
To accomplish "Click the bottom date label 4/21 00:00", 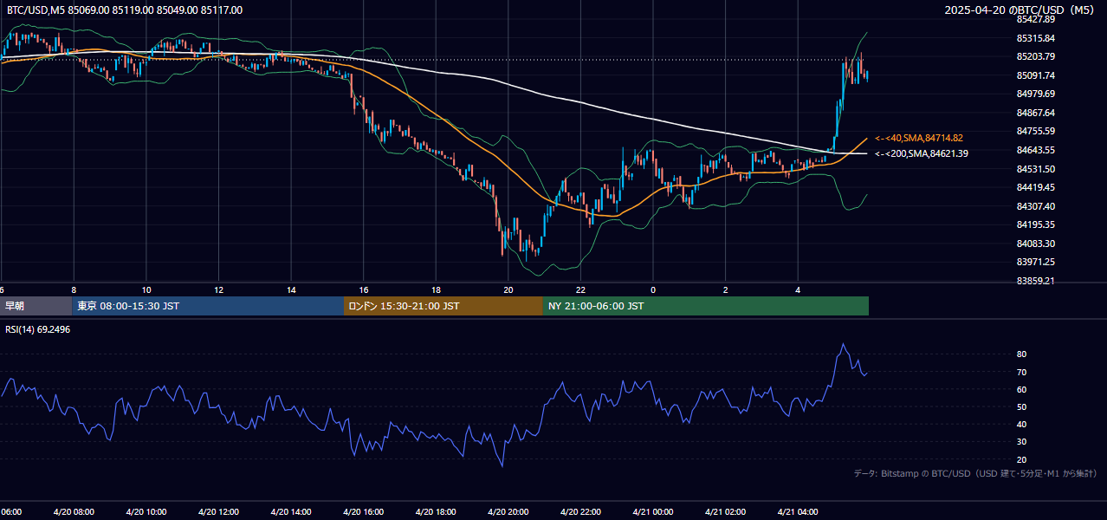I will (x=653, y=512).
